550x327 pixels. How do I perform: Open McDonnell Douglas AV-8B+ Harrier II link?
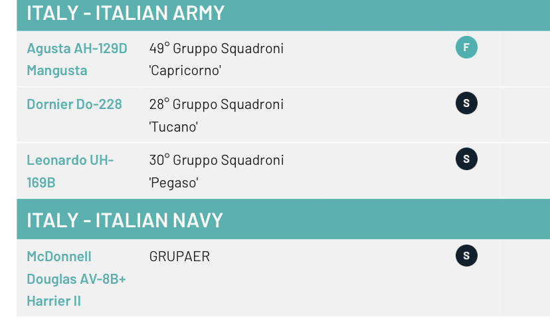point(59,257)
